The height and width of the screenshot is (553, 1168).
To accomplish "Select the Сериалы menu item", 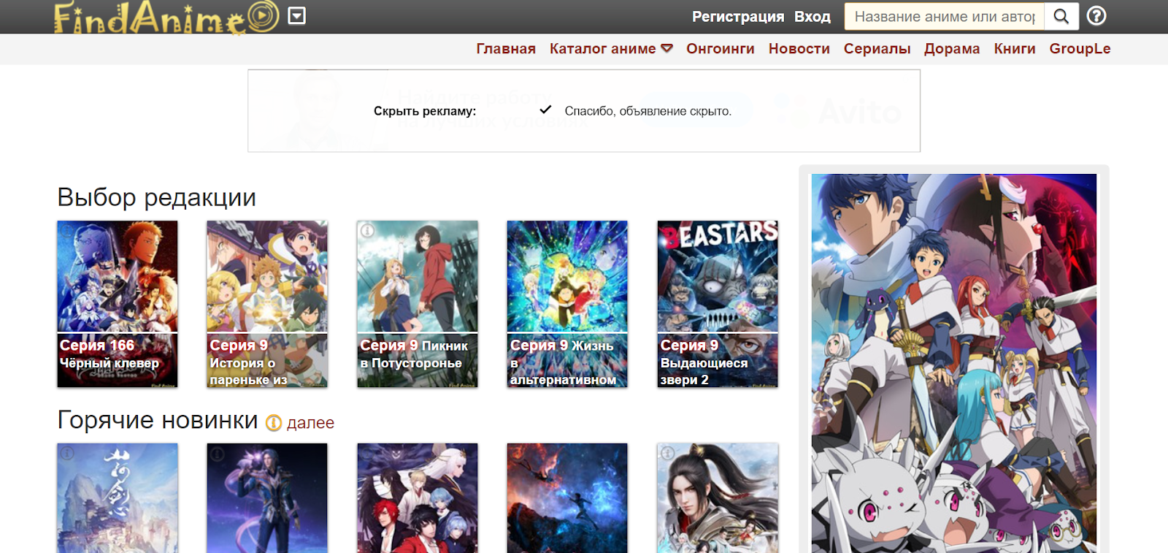I will pyautogui.click(x=877, y=49).
